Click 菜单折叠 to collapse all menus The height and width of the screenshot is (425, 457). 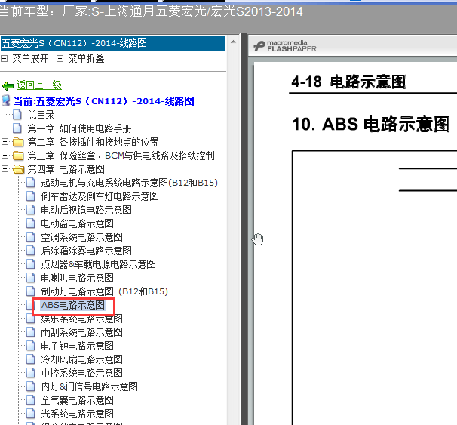pos(86,58)
